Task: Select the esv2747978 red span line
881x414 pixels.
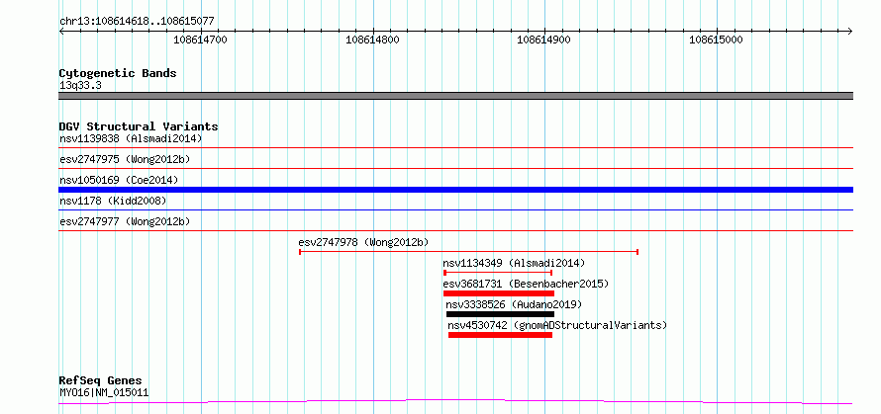Action: [468, 252]
